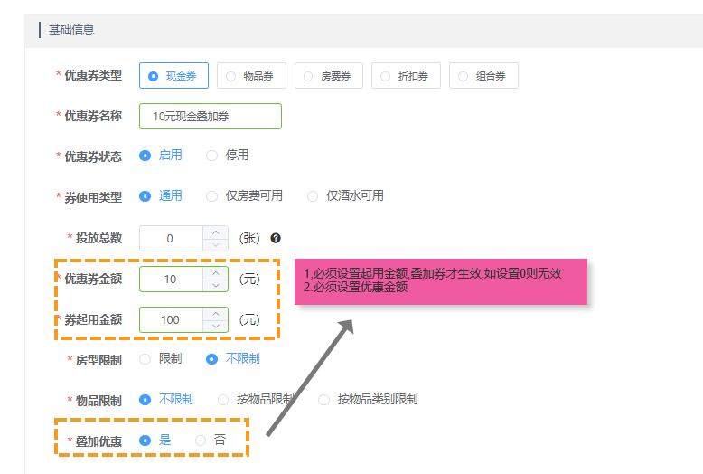703x474 pixels.
Task: Click the 券起用金额 value field
Action: pos(171,319)
